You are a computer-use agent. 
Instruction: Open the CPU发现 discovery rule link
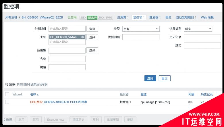(x=36, y=102)
